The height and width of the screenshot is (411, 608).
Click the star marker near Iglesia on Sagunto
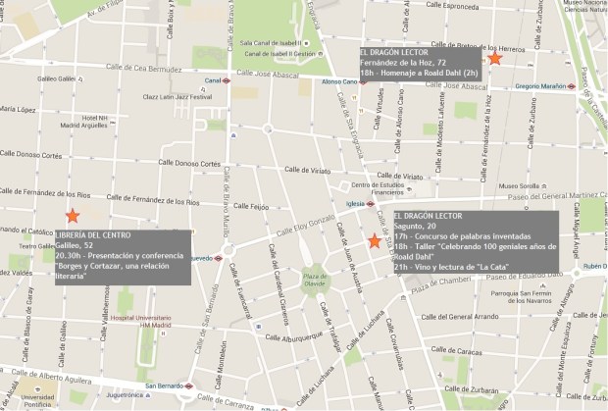(374, 240)
